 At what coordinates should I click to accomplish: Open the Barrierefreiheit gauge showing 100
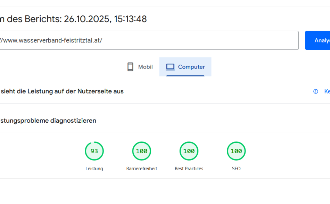tap(141, 151)
